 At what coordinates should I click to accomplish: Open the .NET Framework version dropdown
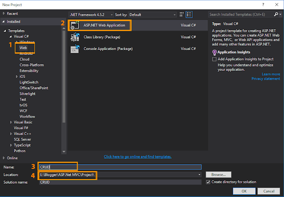pyautogui.click(x=91, y=15)
